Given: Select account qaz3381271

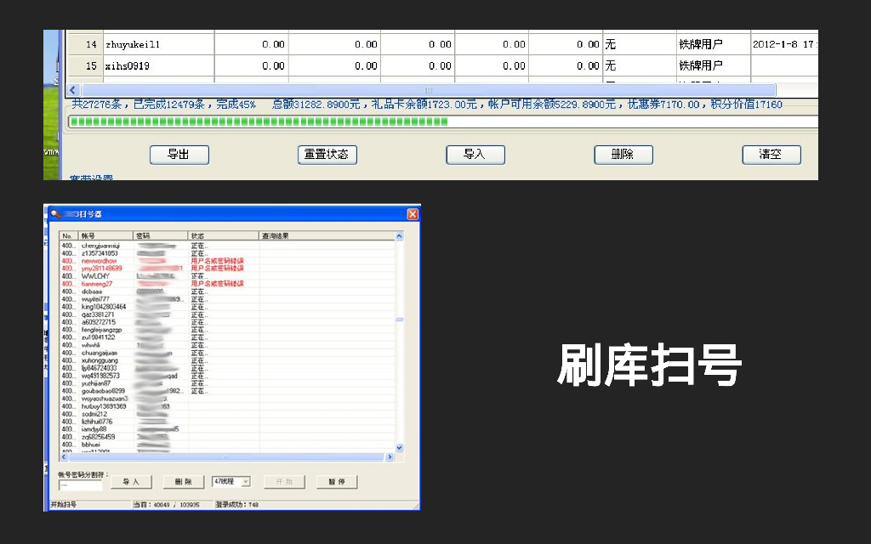Looking at the screenshot, I should coord(98,314).
